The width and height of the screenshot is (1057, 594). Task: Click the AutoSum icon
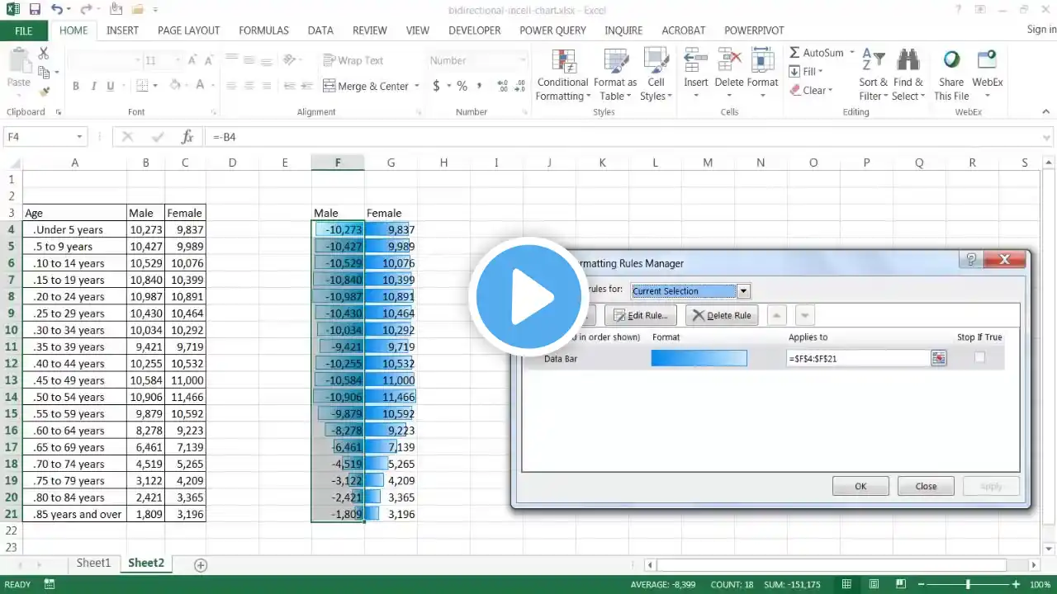tap(794, 53)
